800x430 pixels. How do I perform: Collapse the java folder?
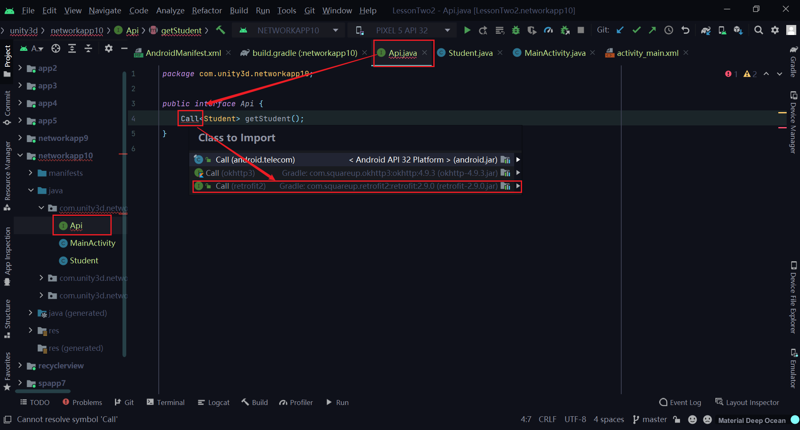[x=30, y=190]
